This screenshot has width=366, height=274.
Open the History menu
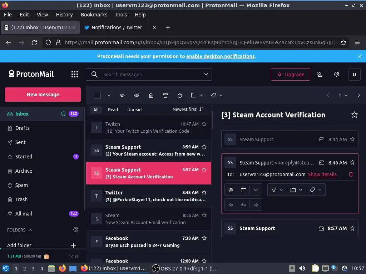click(x=64, y=15)
